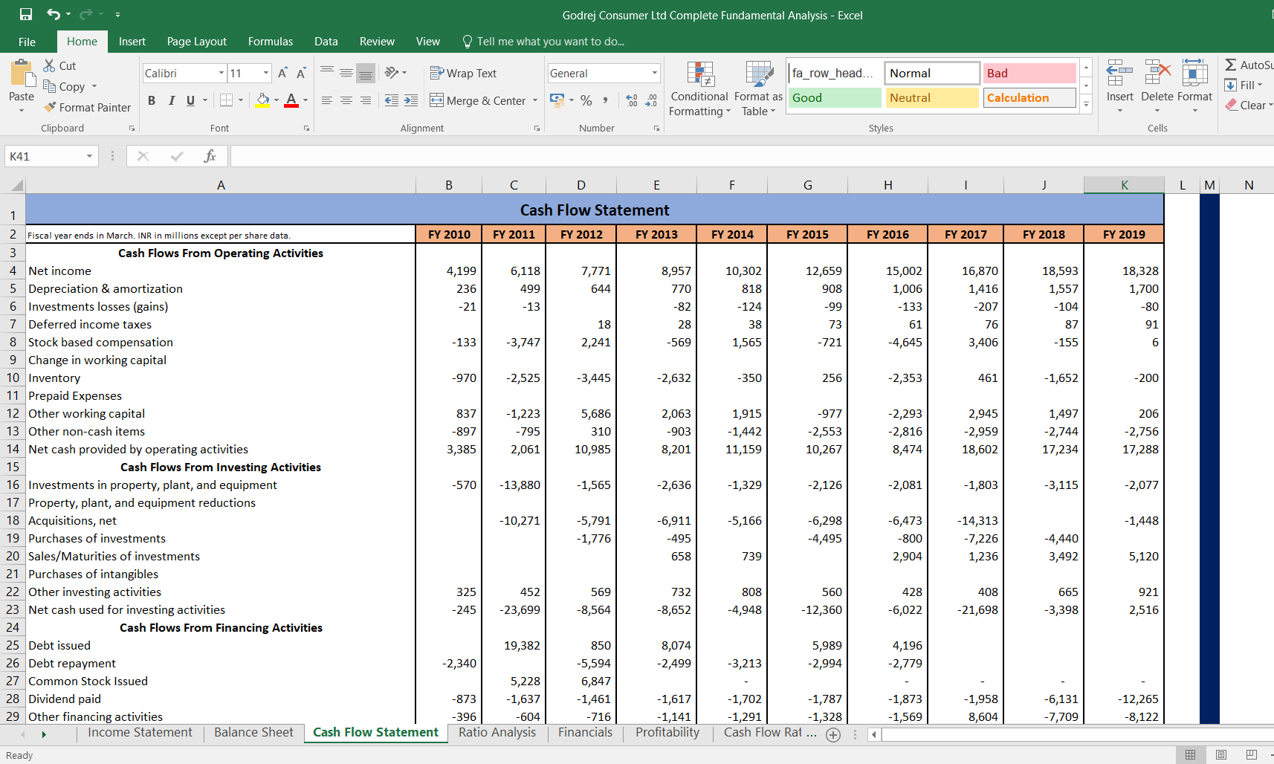Open the Income Statement worksheet tab
1274x764 pixels.
pos(140,733)
